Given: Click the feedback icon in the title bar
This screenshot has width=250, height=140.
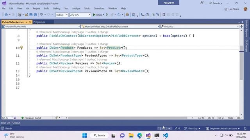Looking at the screenshot, I should click(202, 3).
